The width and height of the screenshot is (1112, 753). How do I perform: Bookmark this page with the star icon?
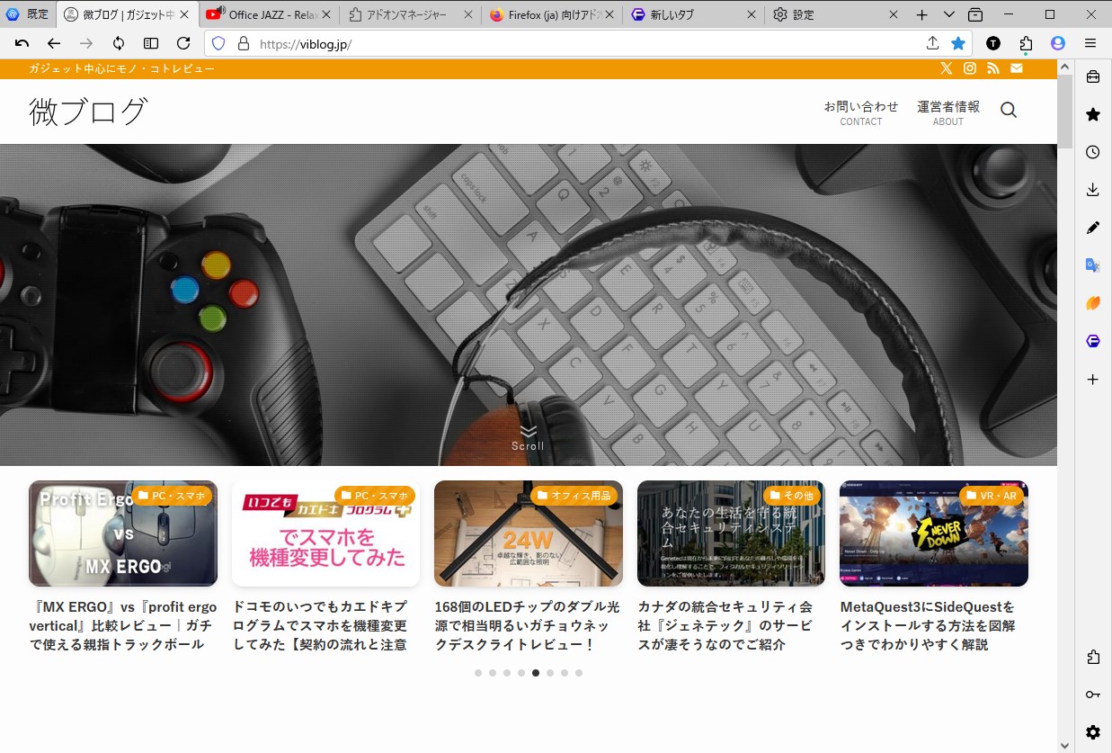[x=958, y=43]
